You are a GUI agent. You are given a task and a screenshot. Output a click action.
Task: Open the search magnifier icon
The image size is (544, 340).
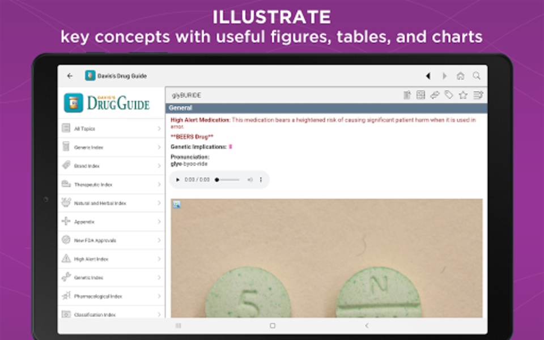coord(477,75)
